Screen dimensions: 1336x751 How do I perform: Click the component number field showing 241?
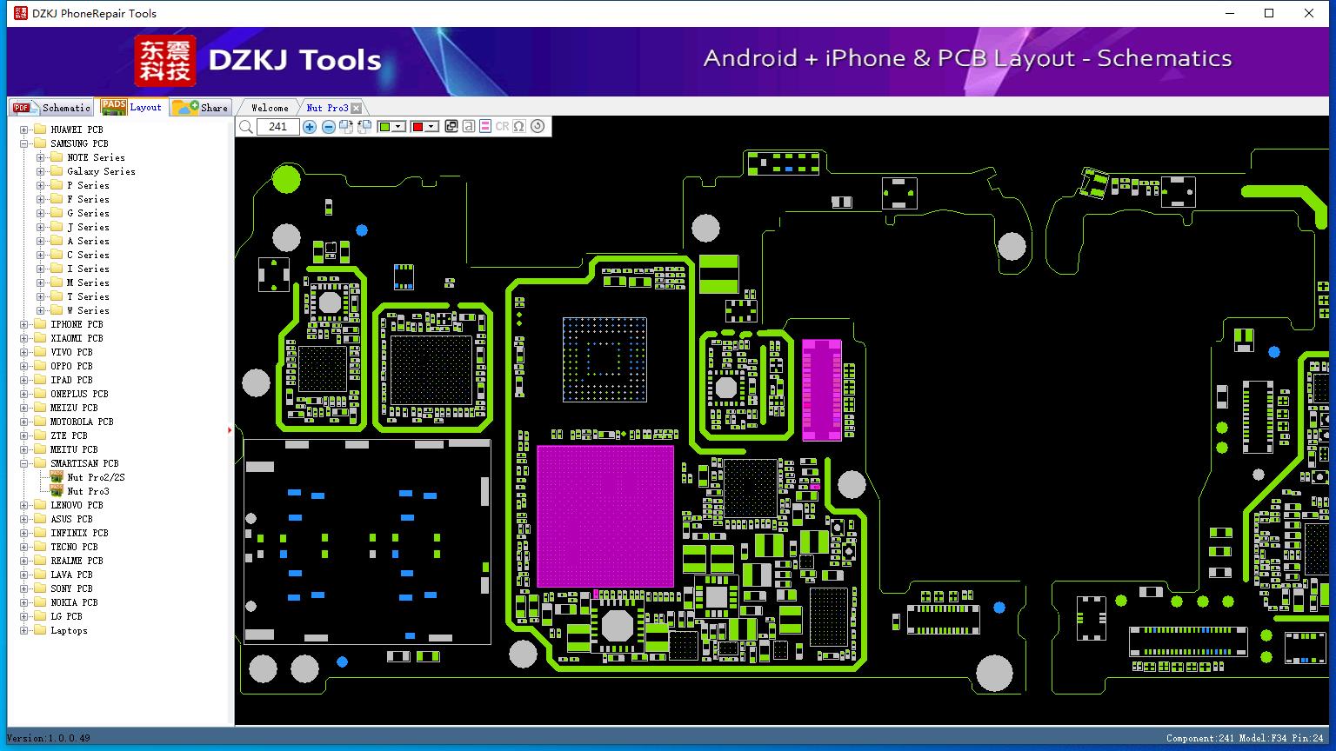[278, 127]
